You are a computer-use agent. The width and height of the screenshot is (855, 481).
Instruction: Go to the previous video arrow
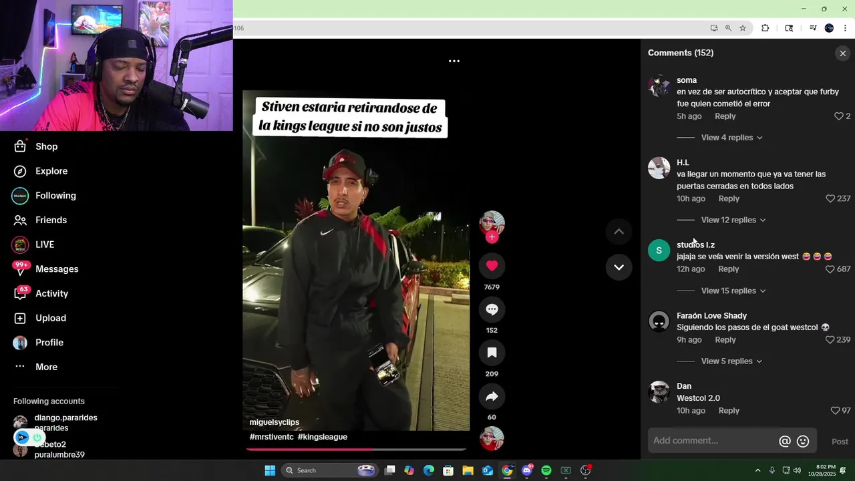[619, 231]
